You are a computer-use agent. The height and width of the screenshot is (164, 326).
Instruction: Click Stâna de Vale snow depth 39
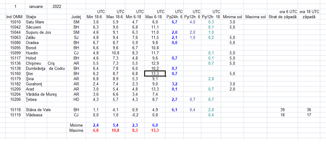[x=283, y=110]
